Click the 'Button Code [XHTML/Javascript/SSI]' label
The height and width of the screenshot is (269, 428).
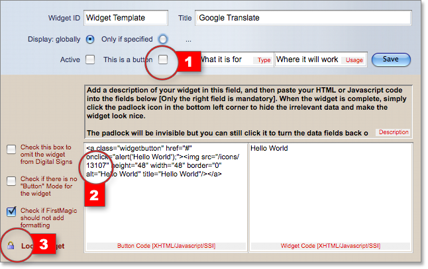(x=166, y=246)
